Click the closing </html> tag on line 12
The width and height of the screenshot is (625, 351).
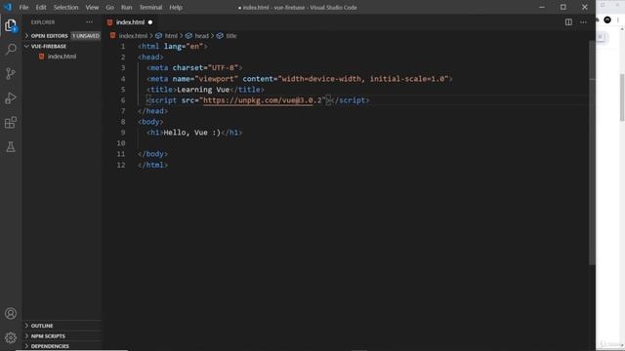[152, 165]
